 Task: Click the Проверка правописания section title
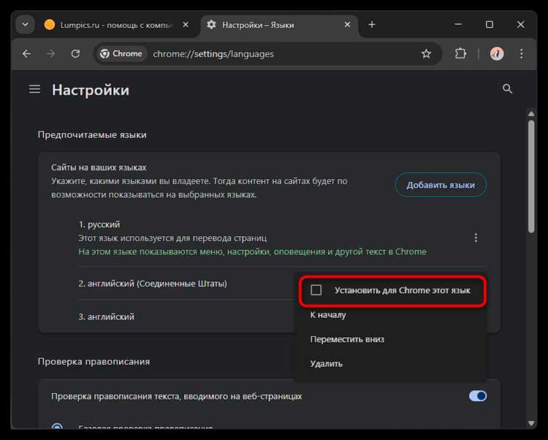tap(94, 361)
